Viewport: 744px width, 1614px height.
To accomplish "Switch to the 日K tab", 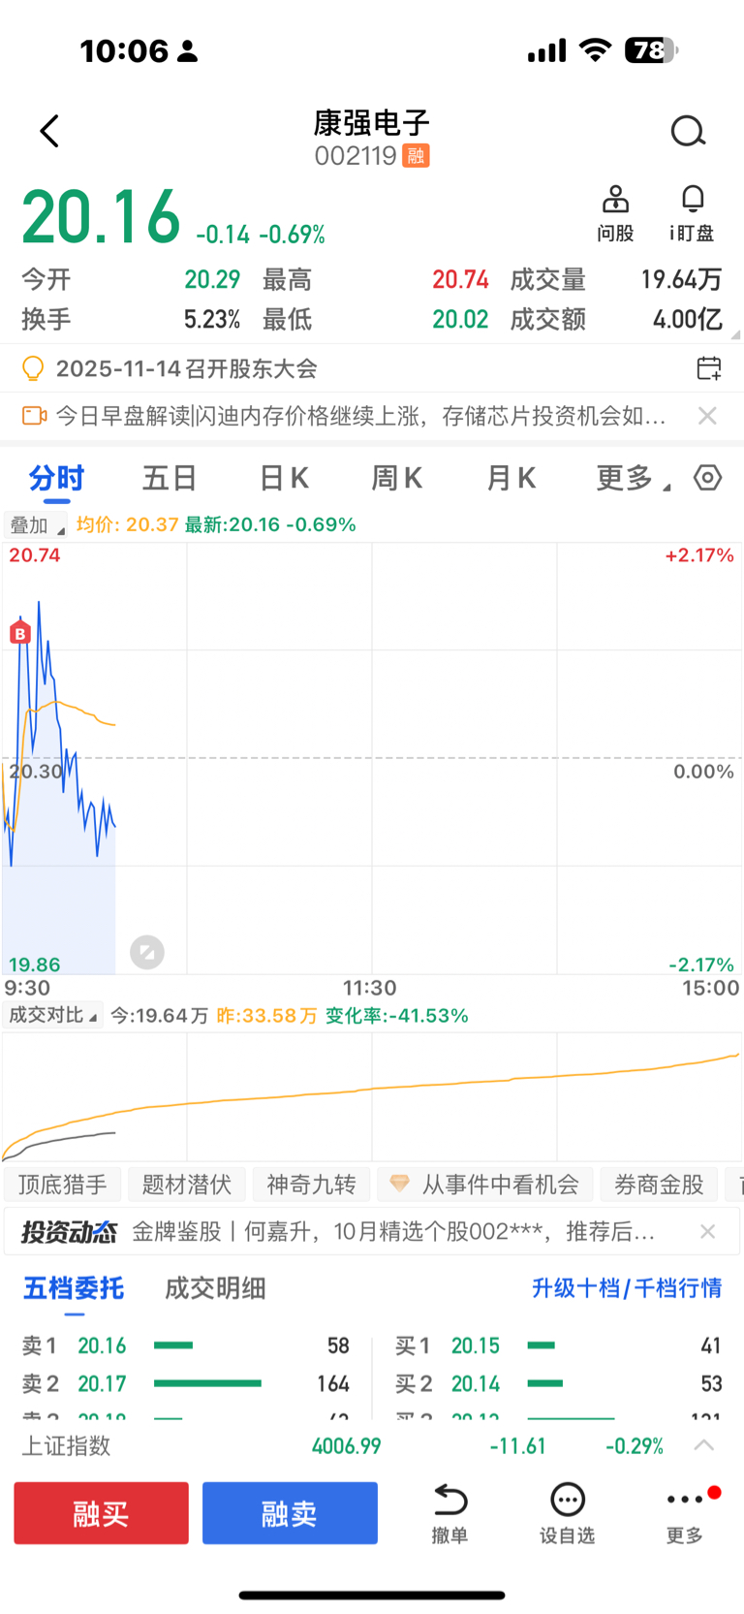I will point(284,478).
